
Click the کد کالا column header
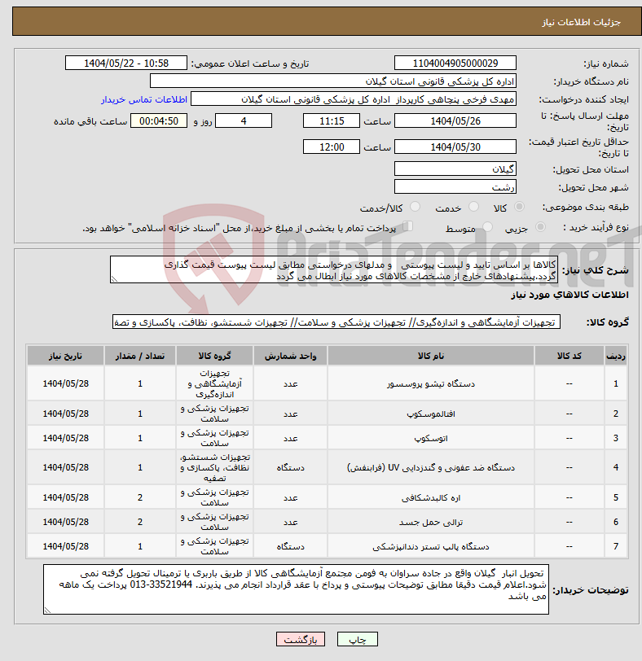point(569,356)
